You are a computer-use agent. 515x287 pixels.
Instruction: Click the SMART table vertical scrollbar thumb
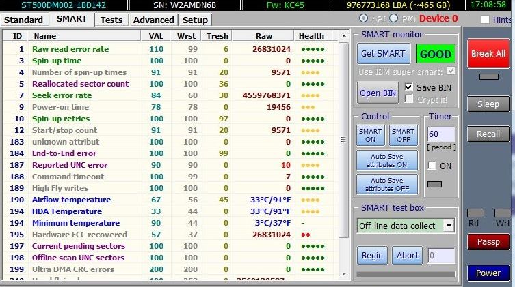(x=343, y=140)
